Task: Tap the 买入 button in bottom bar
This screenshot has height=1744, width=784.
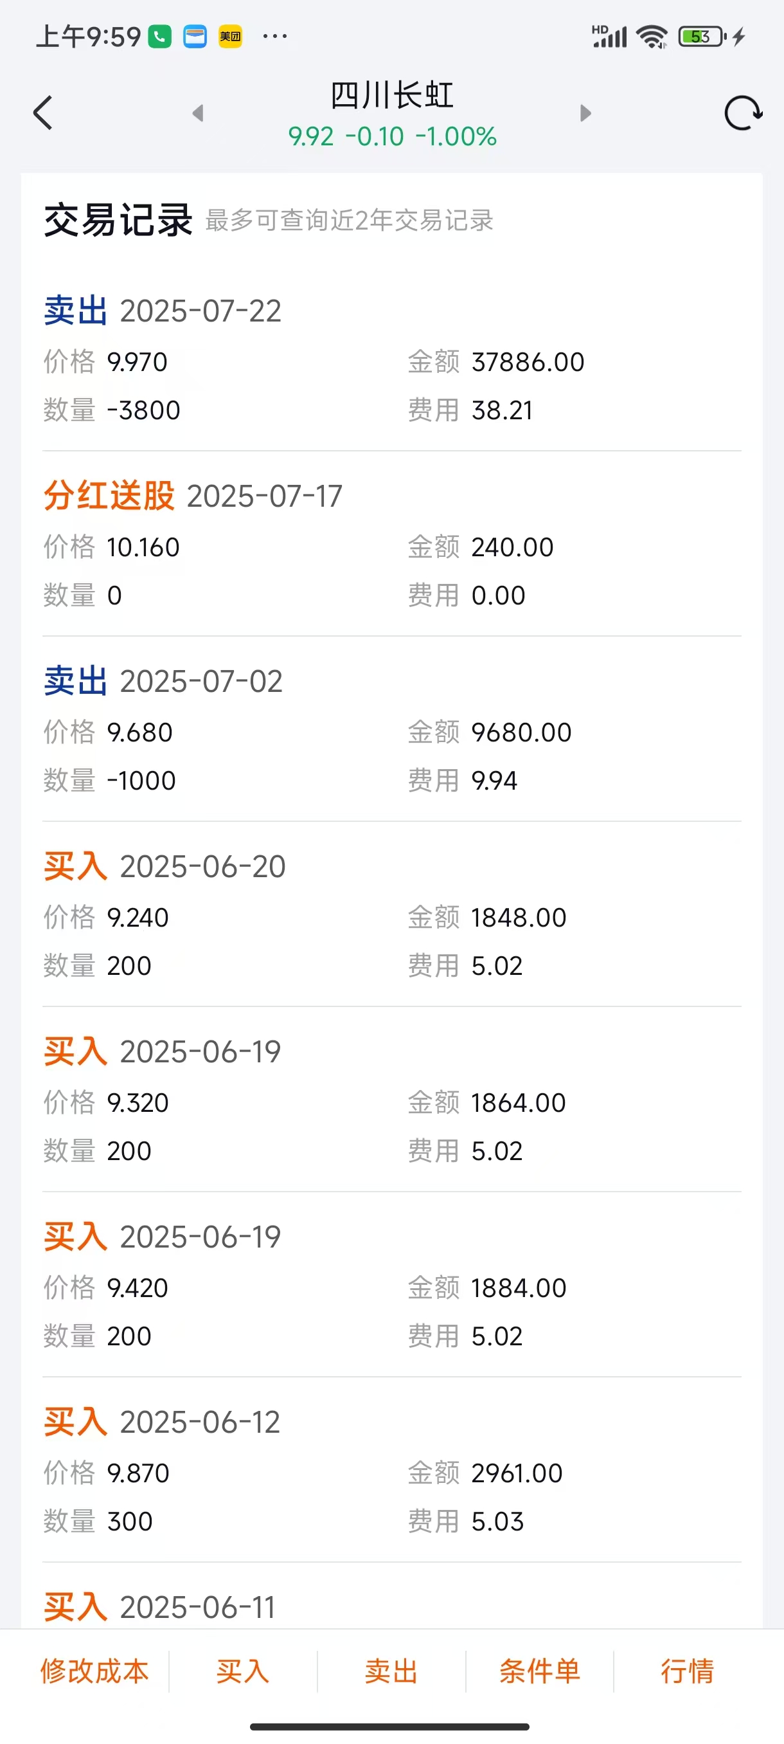Action: 243,1671
